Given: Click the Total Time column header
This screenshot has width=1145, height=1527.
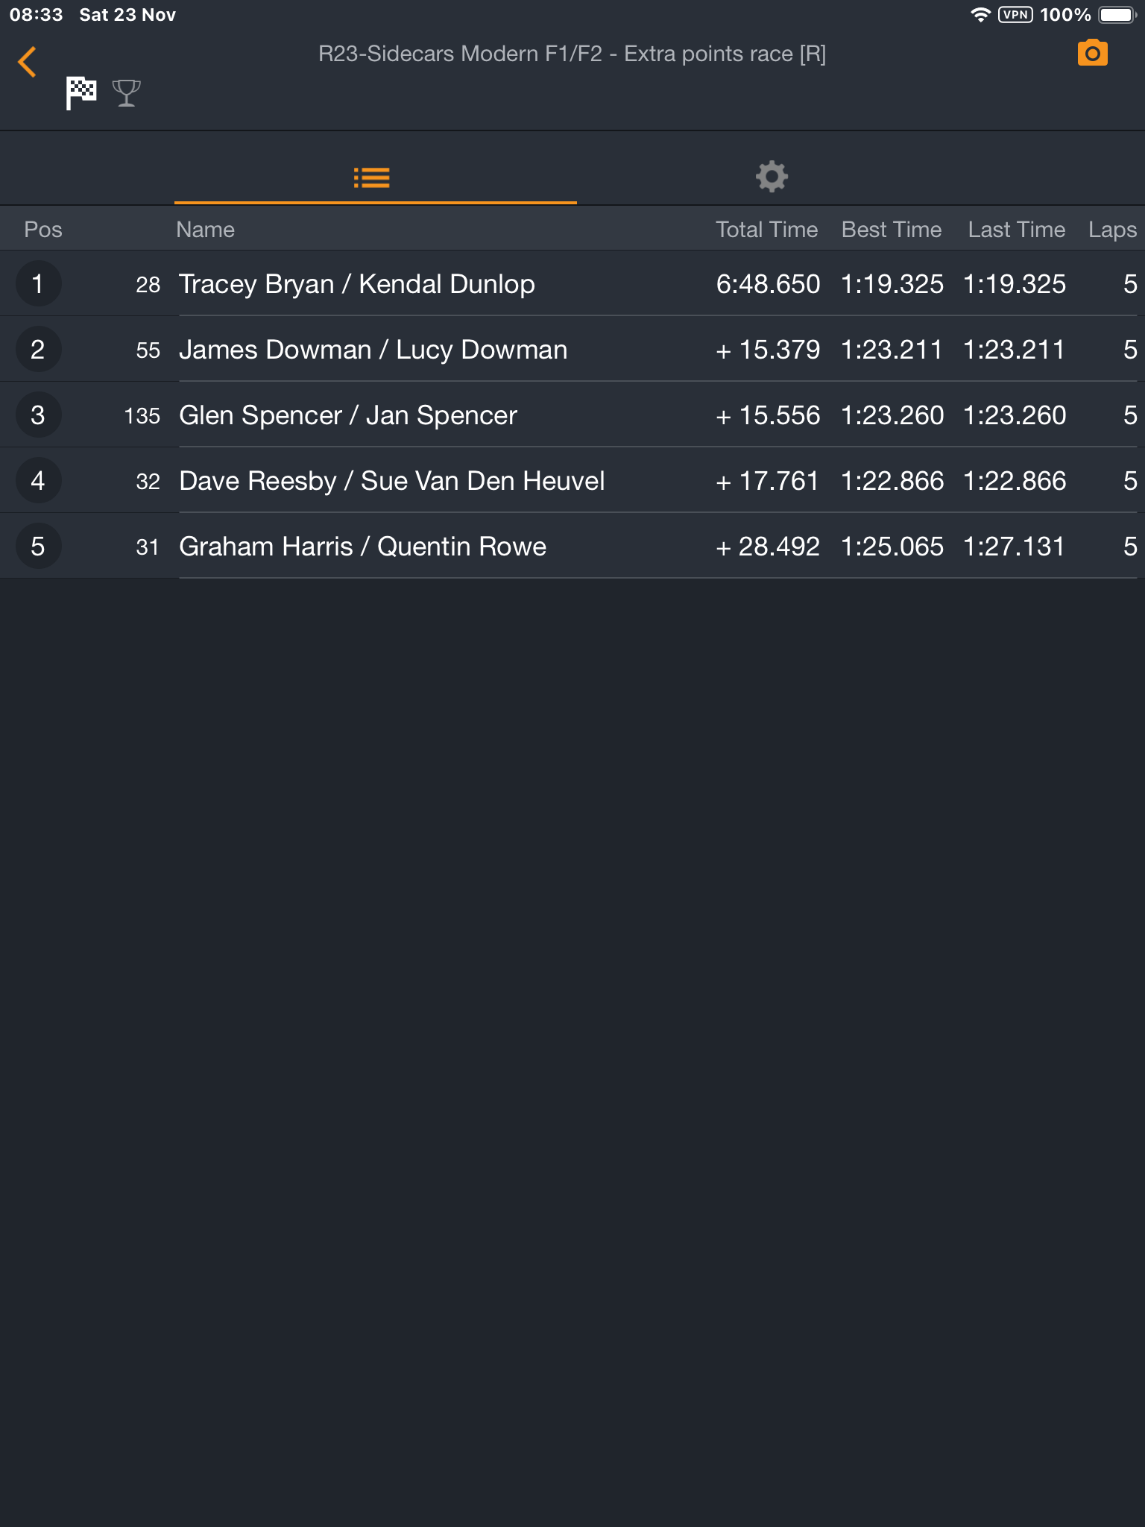Looking at the screenshot, I should (x=766, y=230).
